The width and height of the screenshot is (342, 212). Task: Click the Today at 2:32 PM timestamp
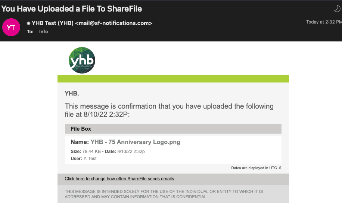tap(324, 22)
